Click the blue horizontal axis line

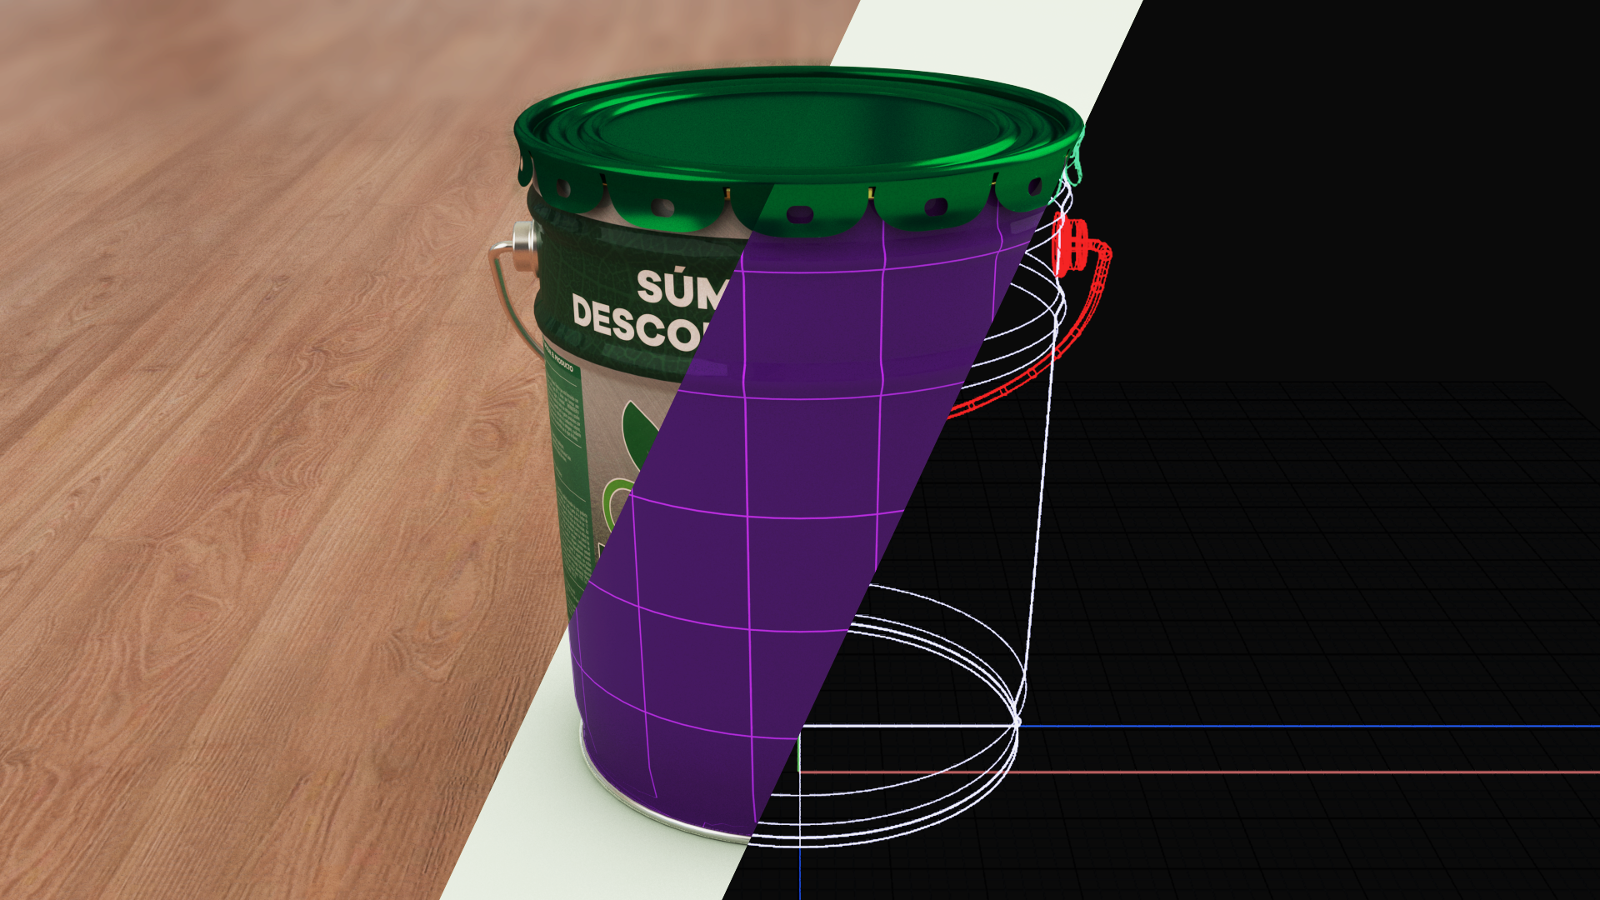click(x=1308, y=727)
